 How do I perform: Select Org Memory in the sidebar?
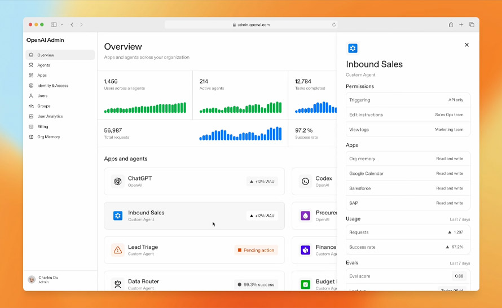click(48, 137)
